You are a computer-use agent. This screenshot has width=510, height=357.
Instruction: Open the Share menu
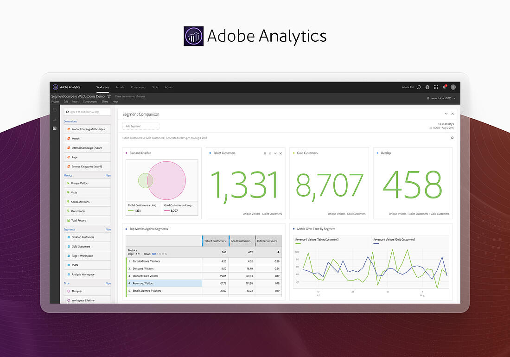point(105,102)
